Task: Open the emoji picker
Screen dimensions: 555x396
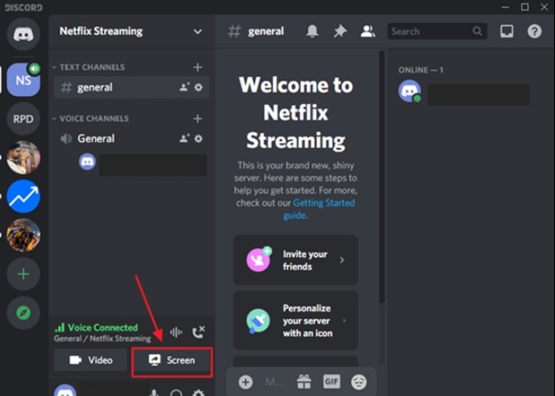Action: pos(359,382)
